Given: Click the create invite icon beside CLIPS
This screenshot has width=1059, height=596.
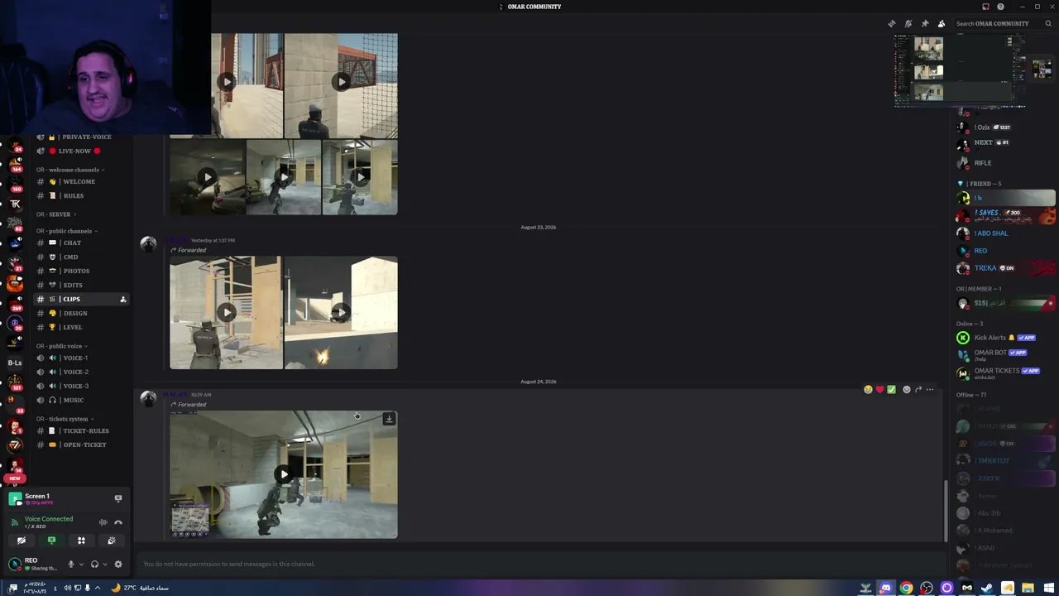Looking at the screenshot, I should [x=123, y=299].
